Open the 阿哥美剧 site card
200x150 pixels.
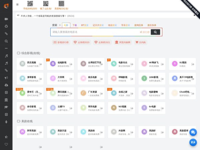(30, 132)
